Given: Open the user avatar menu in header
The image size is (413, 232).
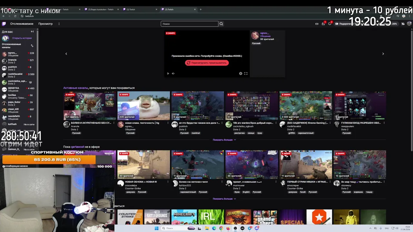Looking at the screenshot, I should coord(409,24).
